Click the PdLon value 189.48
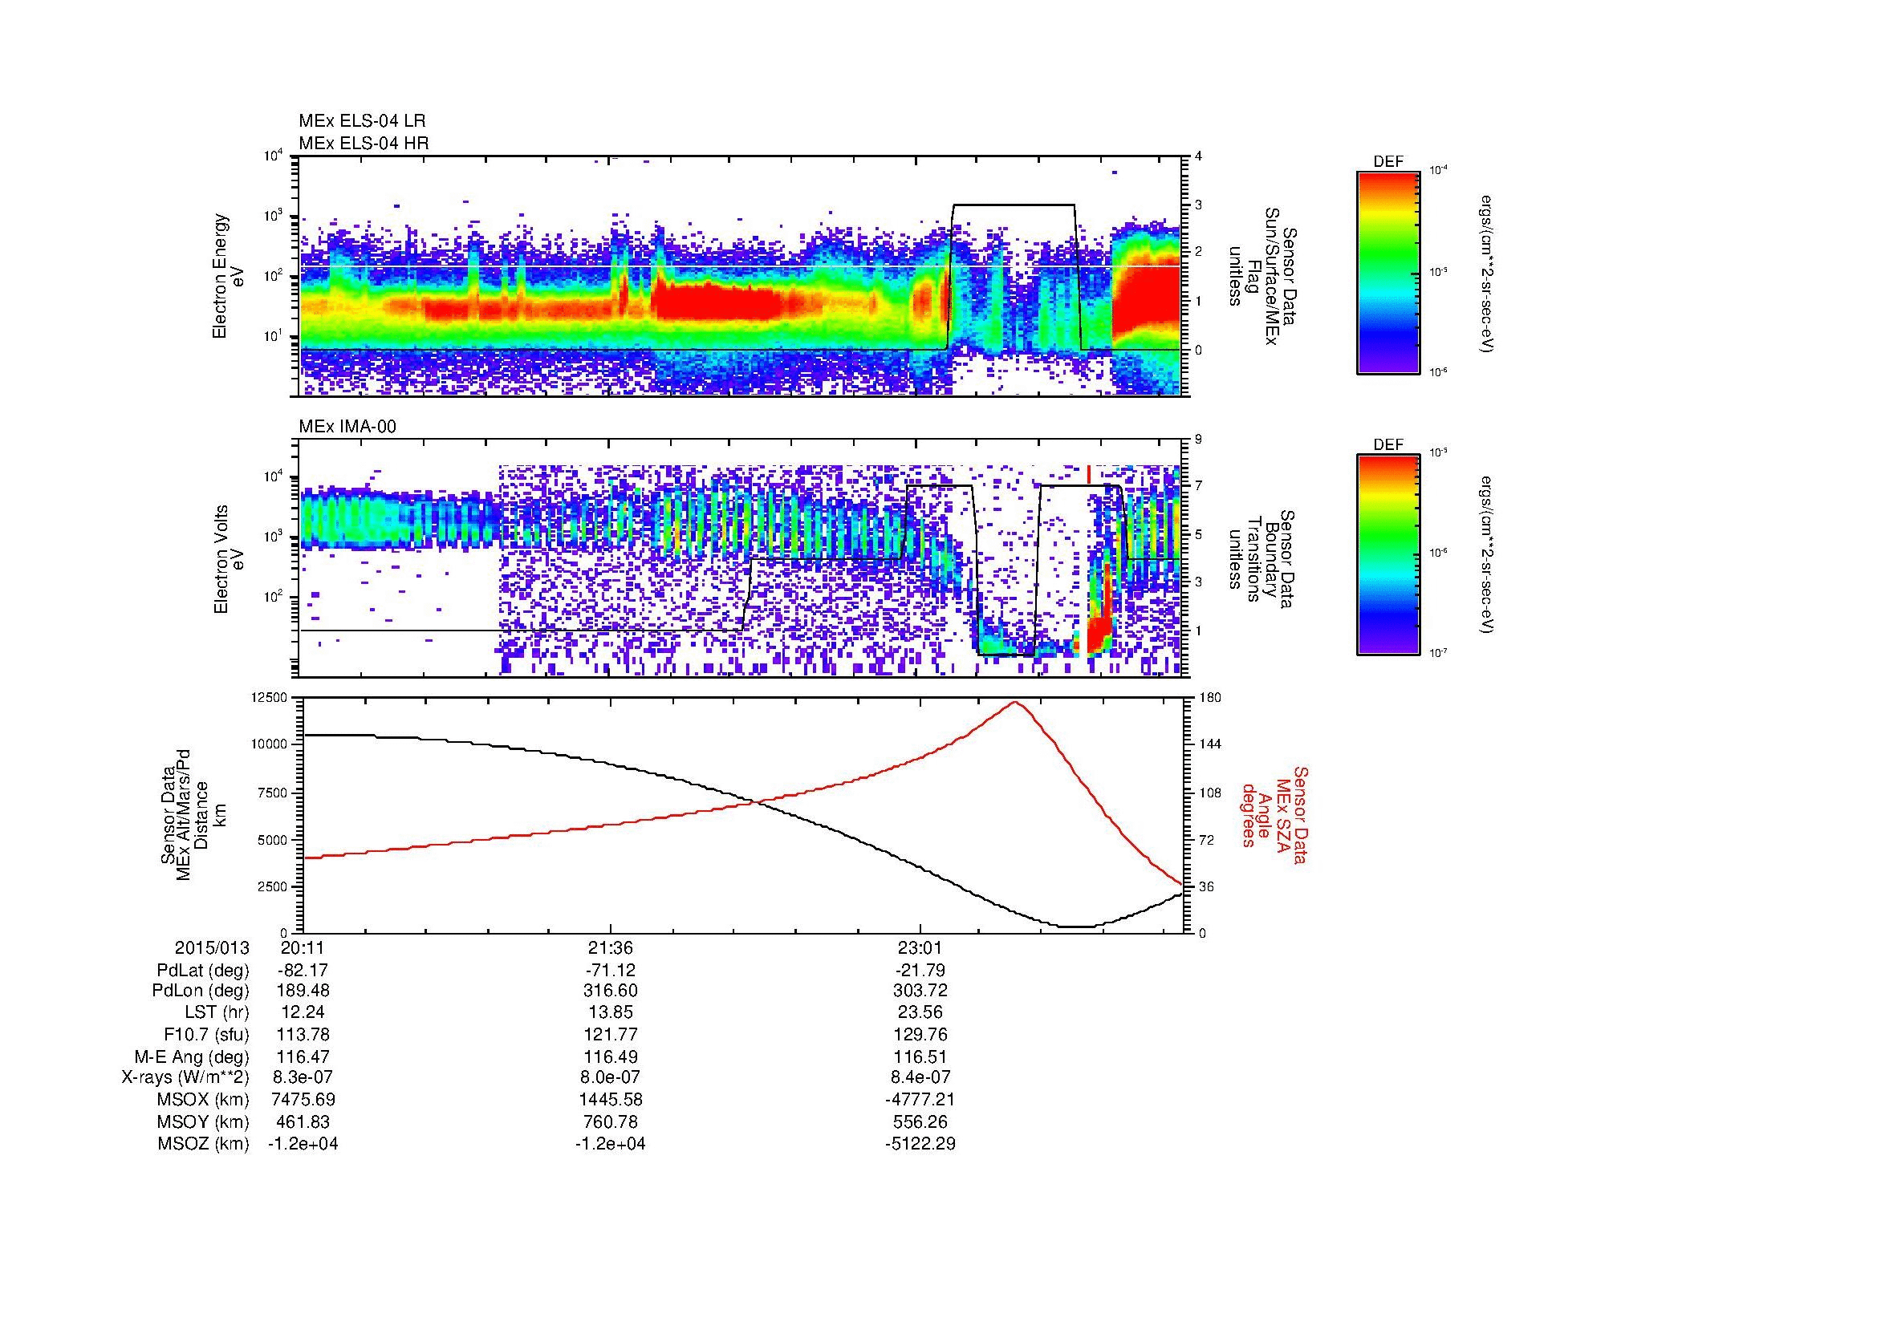This screenshot has width=1877, height=1326. click(303, 991)
